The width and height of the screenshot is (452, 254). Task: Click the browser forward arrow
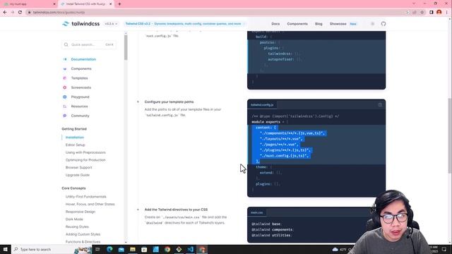click(13, 13)
